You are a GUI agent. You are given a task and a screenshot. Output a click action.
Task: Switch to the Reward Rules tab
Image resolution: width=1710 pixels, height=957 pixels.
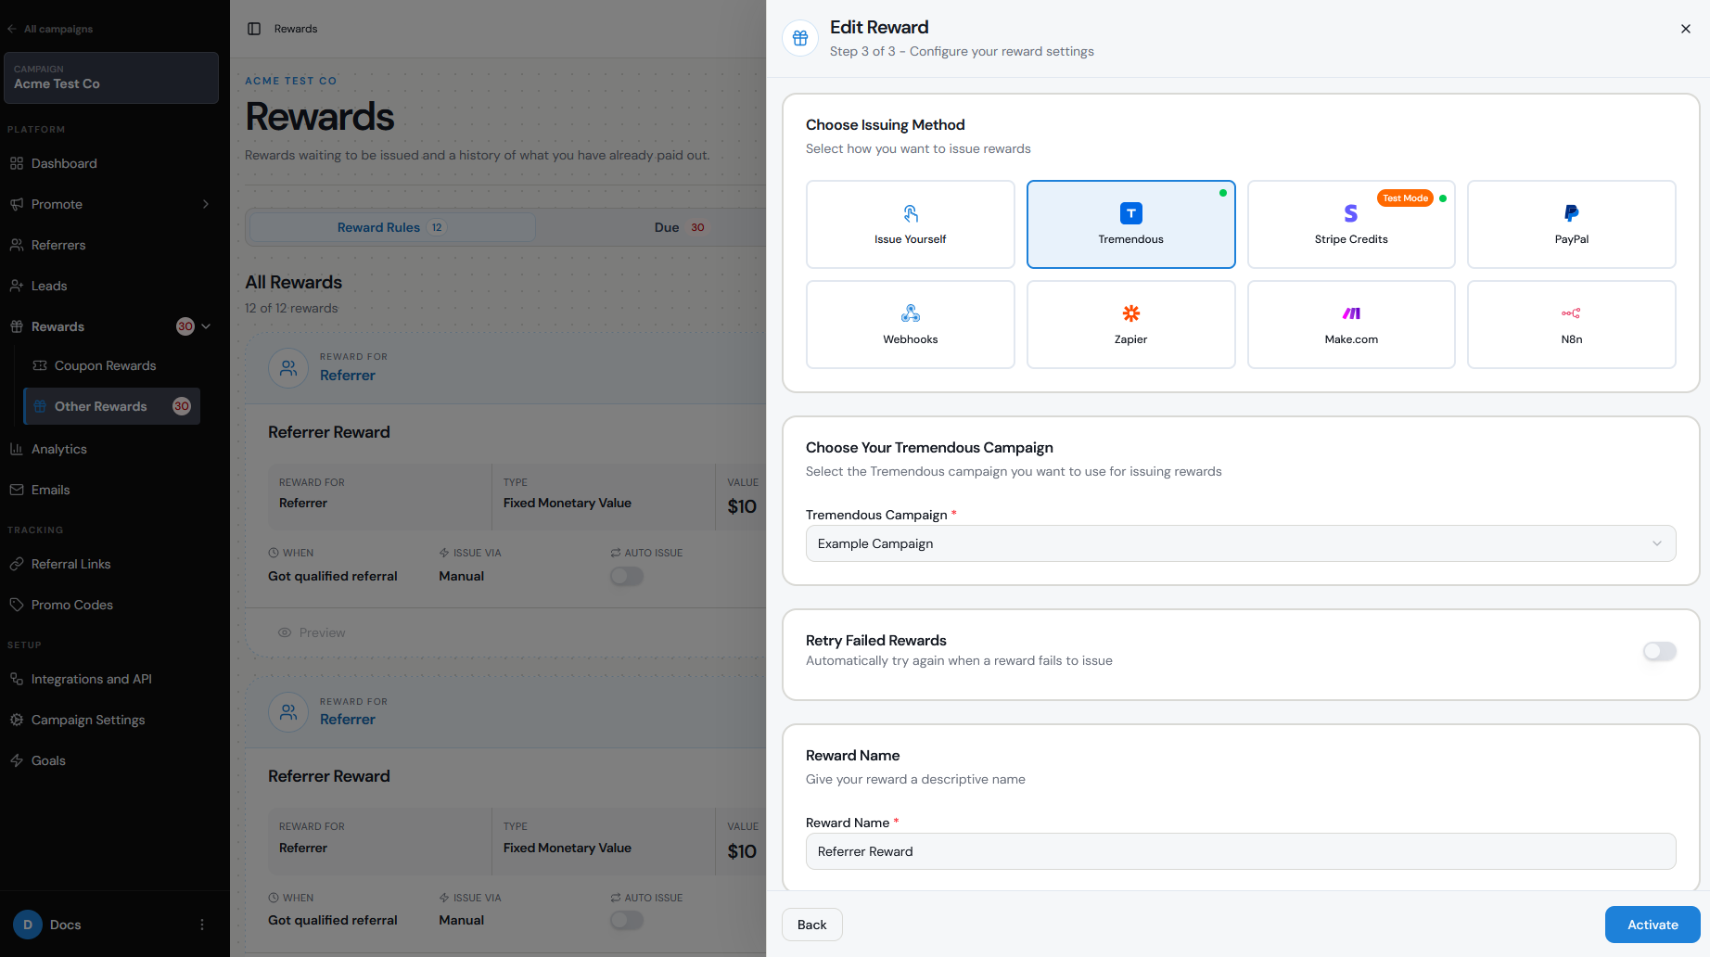click(391, 227)
